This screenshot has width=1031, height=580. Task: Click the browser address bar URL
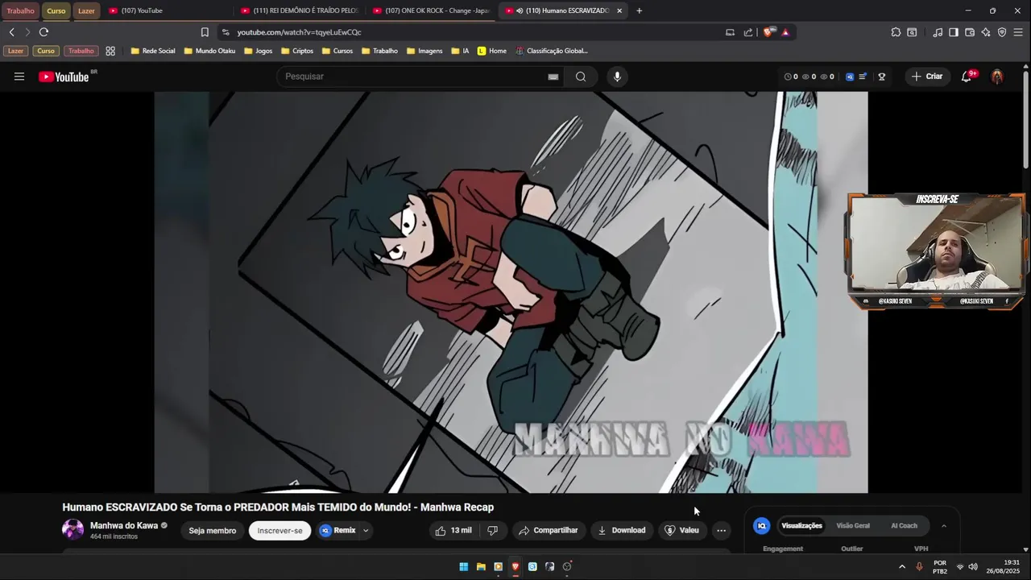point(299,32)
